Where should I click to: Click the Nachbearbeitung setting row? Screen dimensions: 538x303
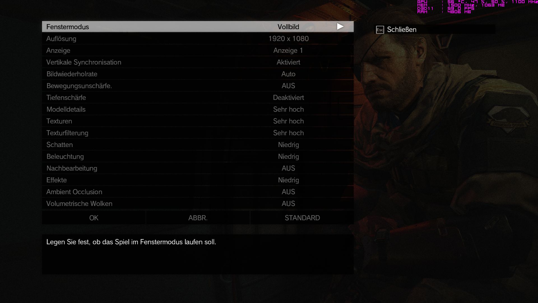coord(198,168)
